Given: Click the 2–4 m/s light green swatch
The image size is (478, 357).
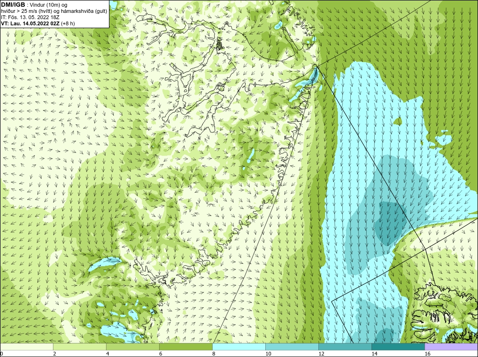Looking at the screenshot, I should pos(79,346).
